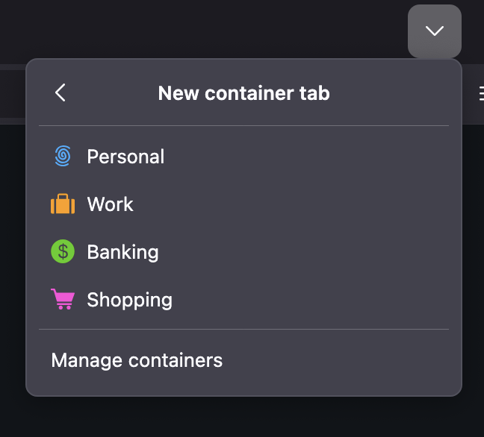Select the Shopping label text
484x437 pixels.
[x=130, y=301]
